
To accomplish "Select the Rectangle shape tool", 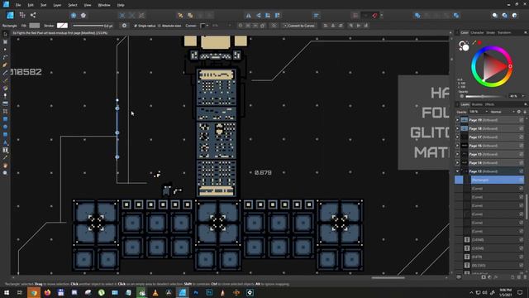I will [x=5, y=119].
